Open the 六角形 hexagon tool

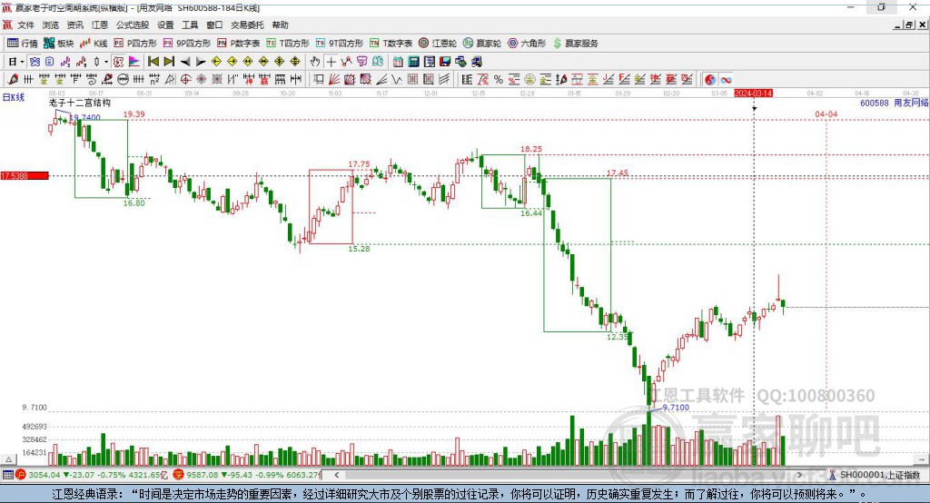click(527, 44)
